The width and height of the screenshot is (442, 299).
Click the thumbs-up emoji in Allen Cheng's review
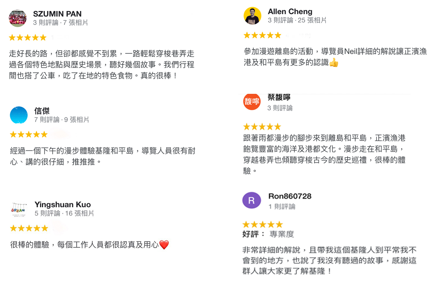pos(334,63)
